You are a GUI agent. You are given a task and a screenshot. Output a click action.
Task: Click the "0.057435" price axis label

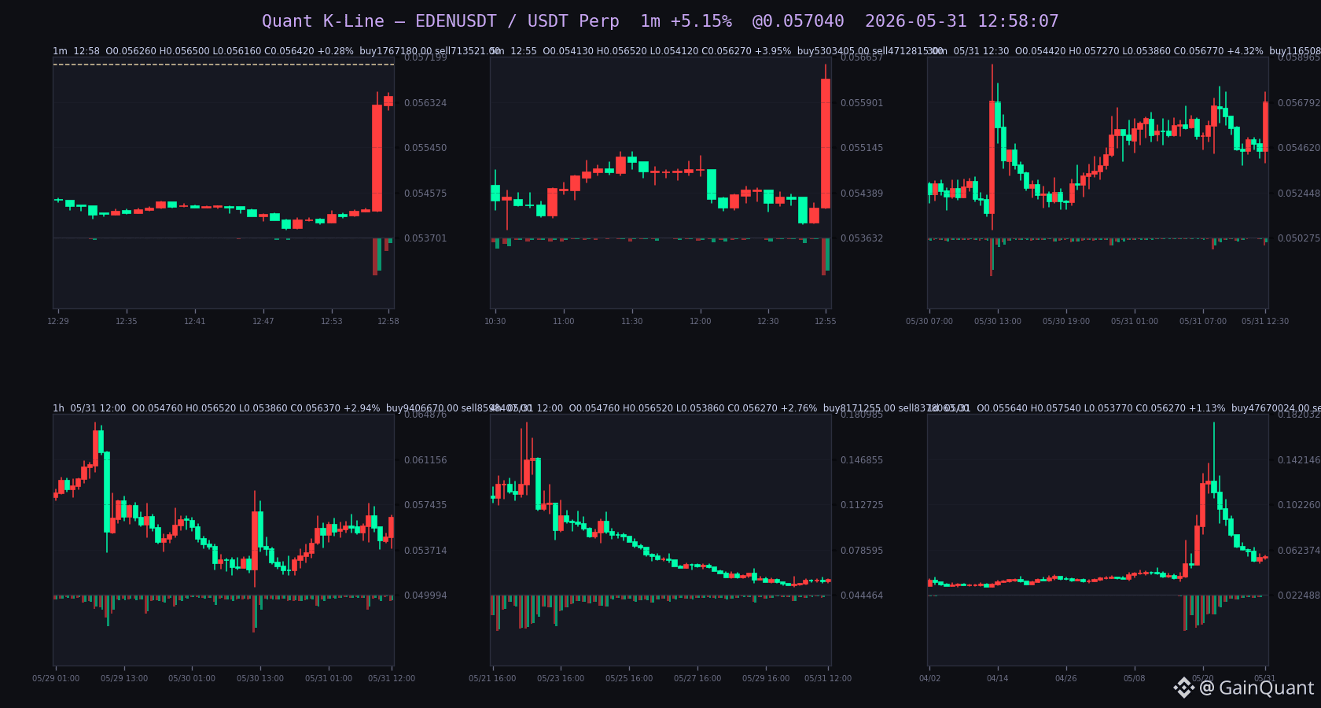tap(425, 505)
